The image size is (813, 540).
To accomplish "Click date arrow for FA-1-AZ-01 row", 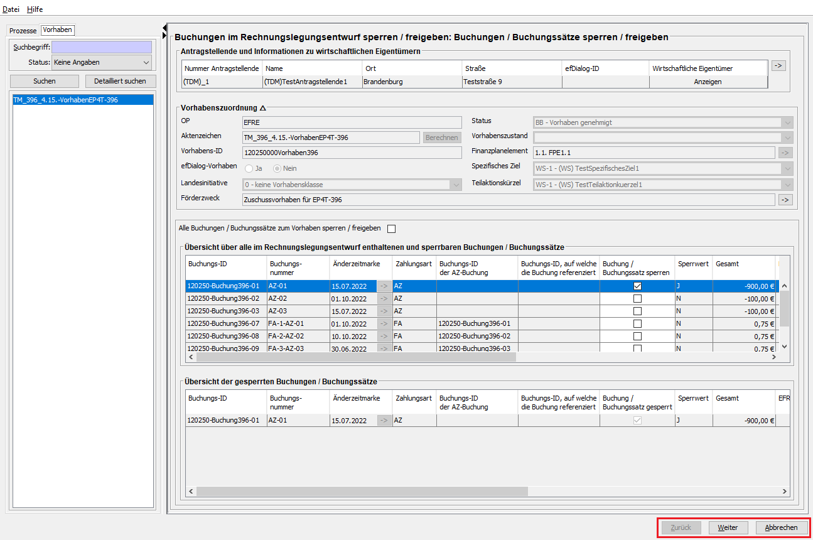I will coord(384,323).
